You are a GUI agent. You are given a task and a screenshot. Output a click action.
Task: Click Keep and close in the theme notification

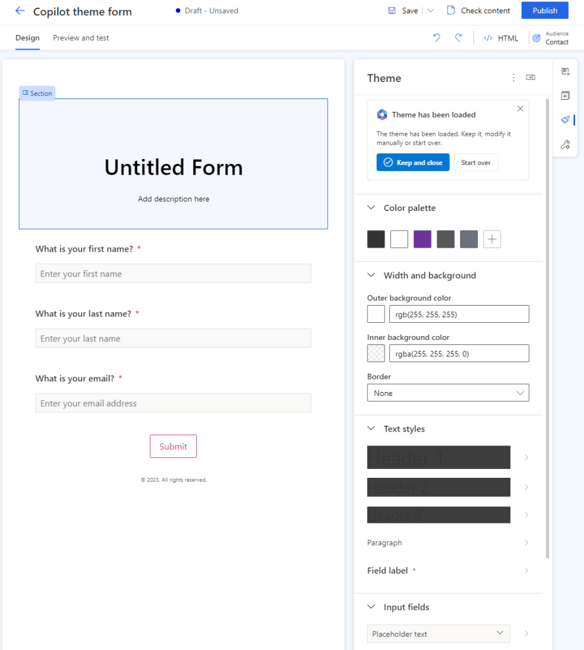click(413, 162)
